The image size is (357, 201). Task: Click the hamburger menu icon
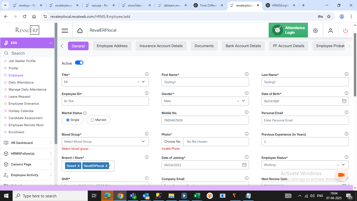pyautogui.click(x=65, y=30)
